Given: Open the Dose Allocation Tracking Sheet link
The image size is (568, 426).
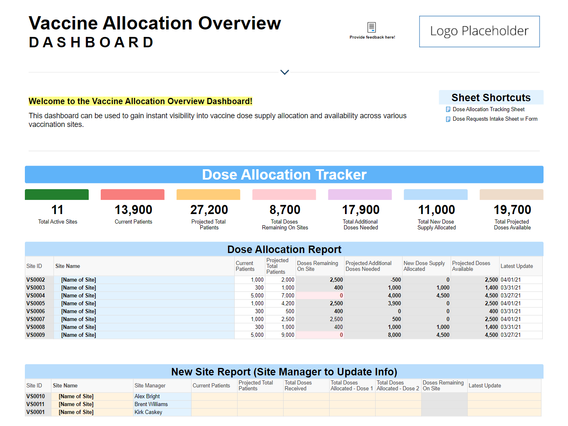Looking at the screenshot, I should click(488, 110).
